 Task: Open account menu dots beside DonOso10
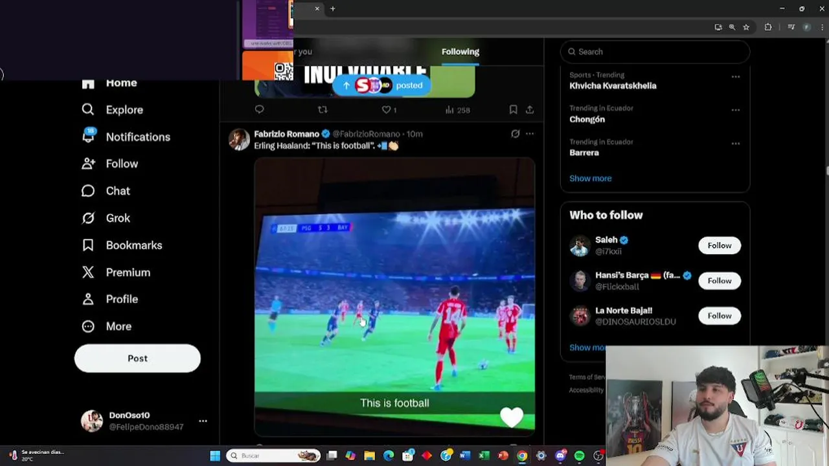pos(203,421)
